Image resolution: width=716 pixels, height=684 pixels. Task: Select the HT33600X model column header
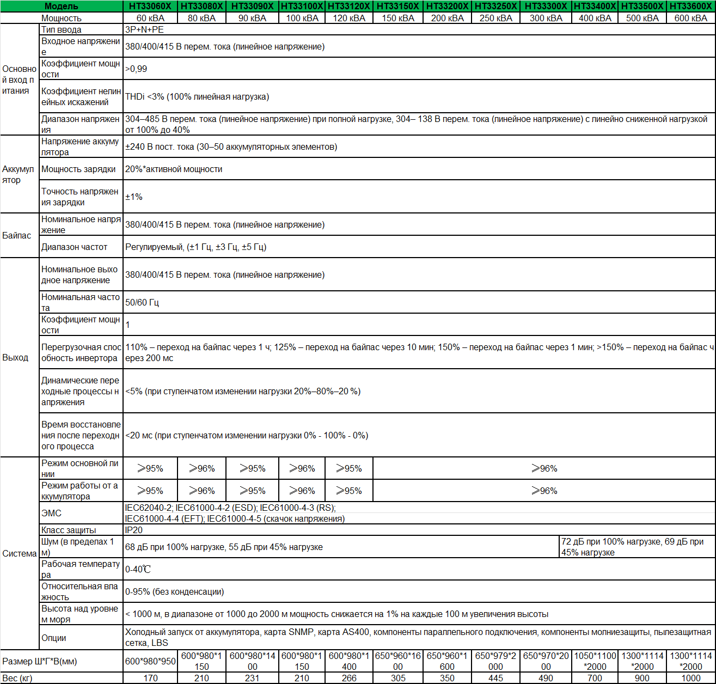click(x=690, y=7)
